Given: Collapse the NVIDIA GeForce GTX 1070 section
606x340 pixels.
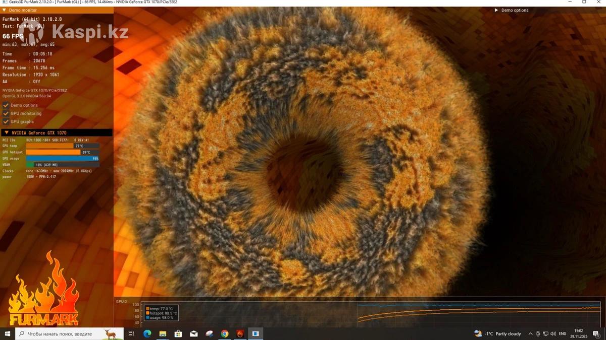Looking at the screenshot, I should [7, 133].
